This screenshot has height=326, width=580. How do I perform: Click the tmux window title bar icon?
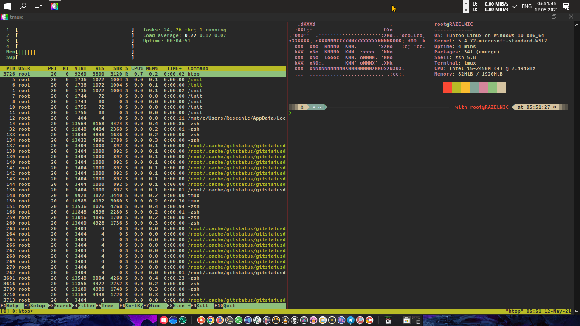pyautogui.click(x=4, y=17)
